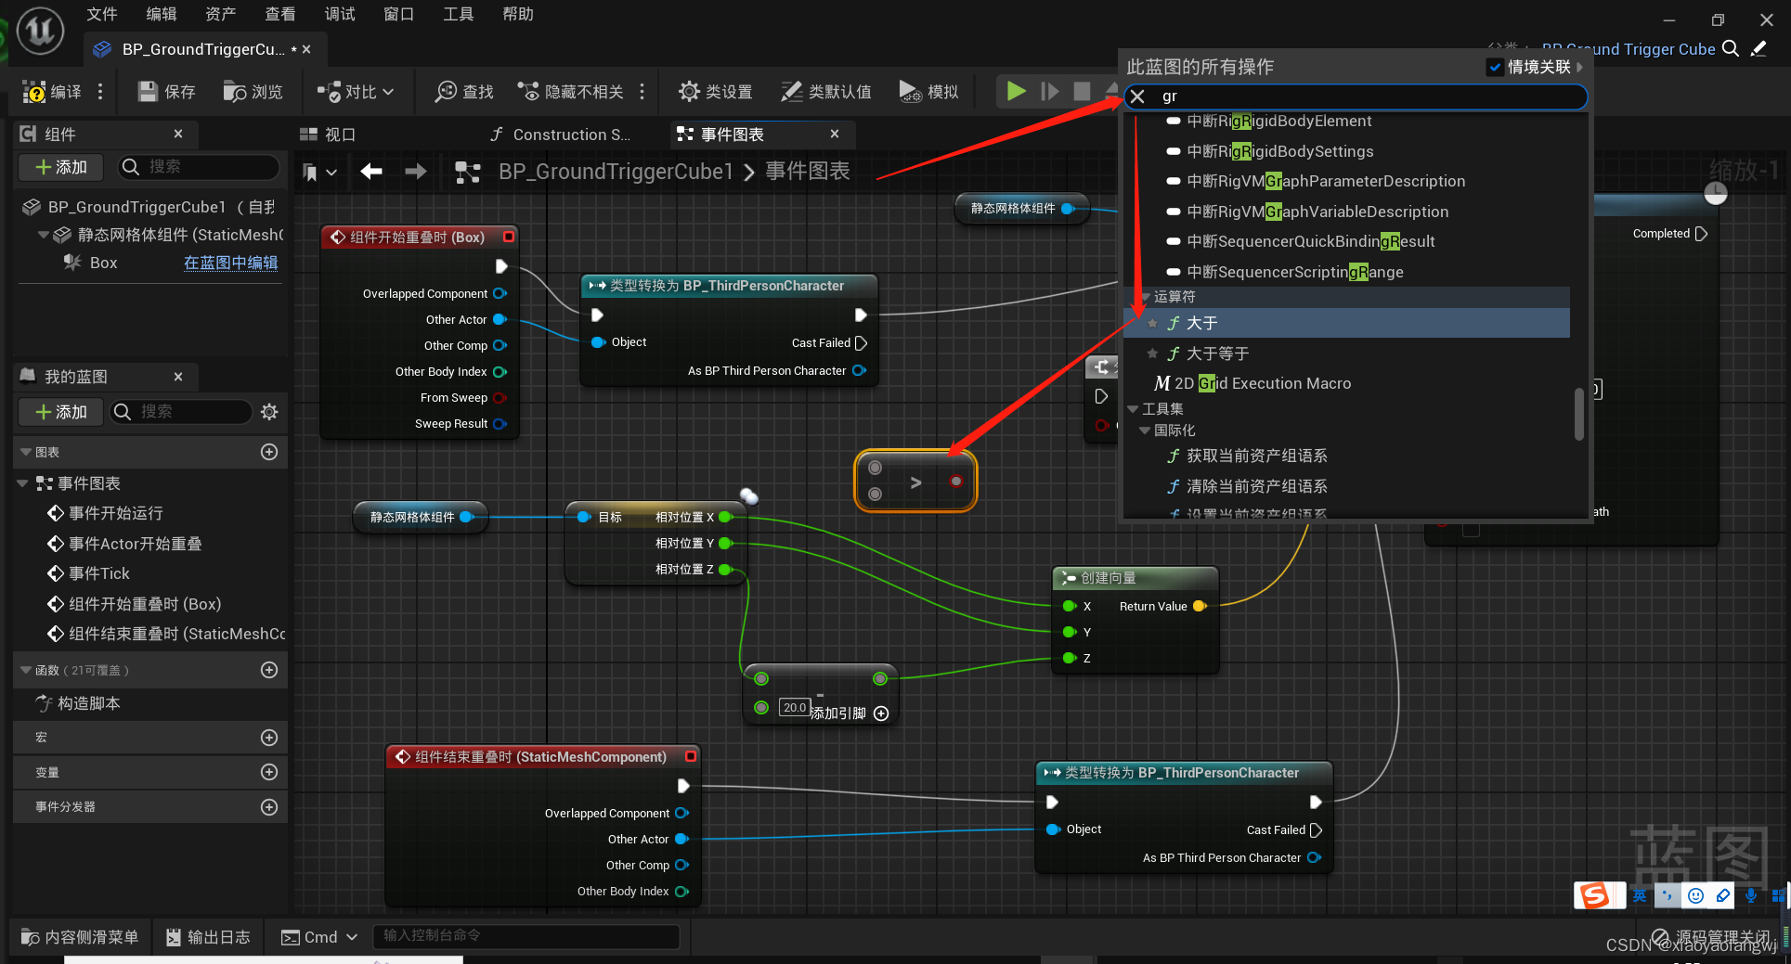The image size is (1791, 964).
Task: Collapse the 静态网格体组件 tree item
Action: [43, 235]
